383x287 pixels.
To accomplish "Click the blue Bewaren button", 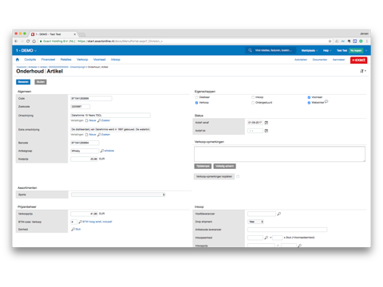I will tap(23, 82).
